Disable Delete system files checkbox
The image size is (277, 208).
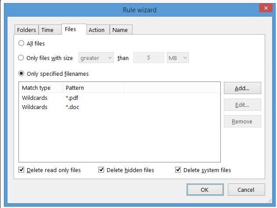[178, 170]
